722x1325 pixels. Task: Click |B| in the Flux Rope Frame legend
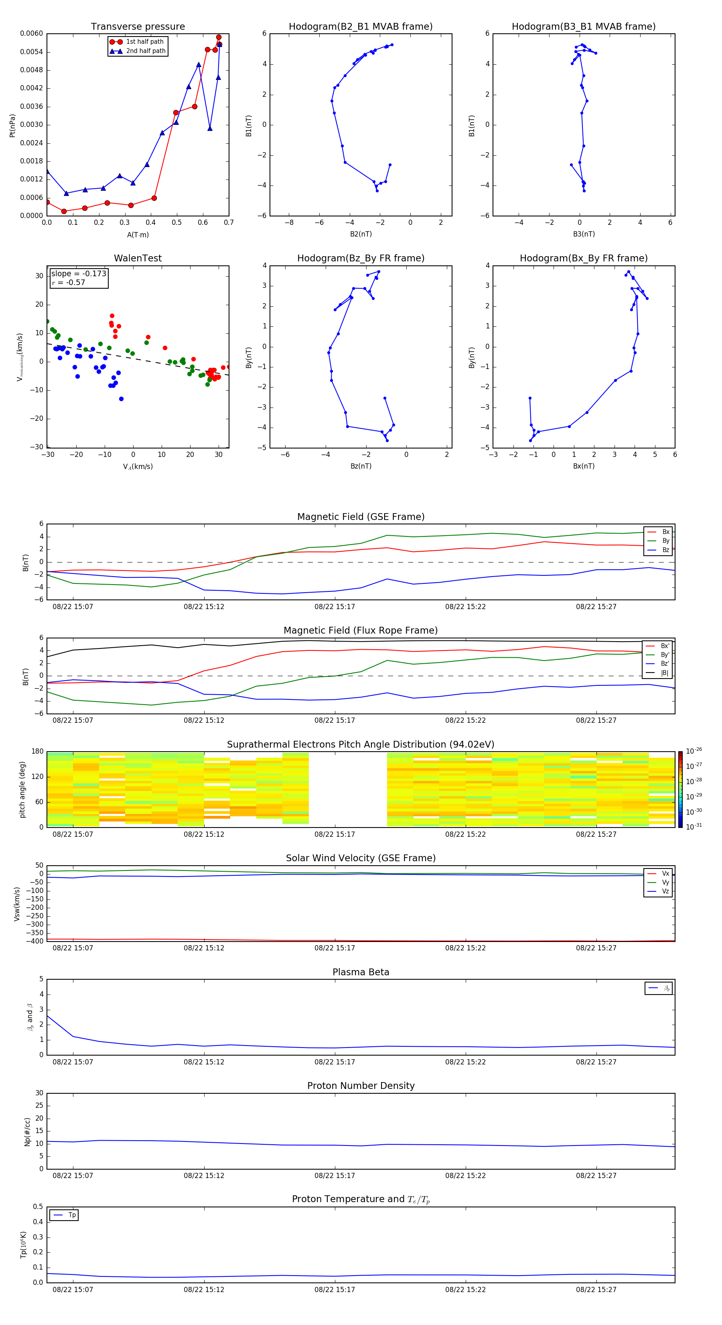point(665,673)
